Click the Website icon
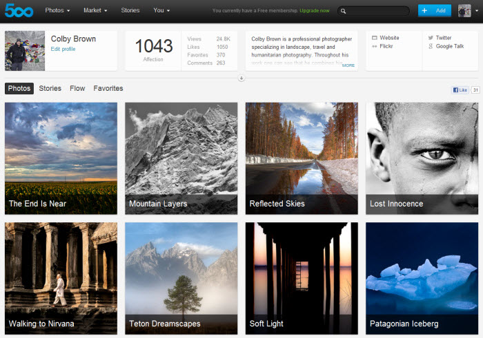Screen dimensions: 483x338 pos(374,38)
